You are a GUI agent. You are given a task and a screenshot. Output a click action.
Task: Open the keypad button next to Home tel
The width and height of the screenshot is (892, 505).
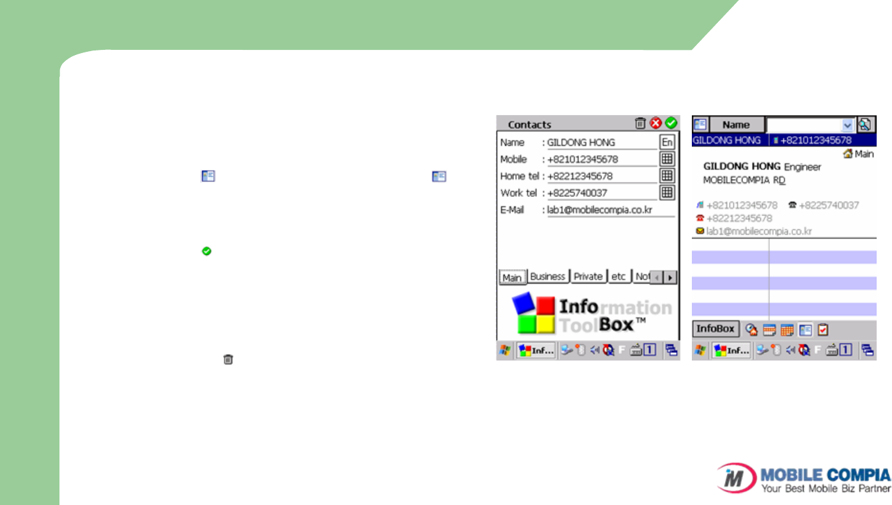pos(667,176)
